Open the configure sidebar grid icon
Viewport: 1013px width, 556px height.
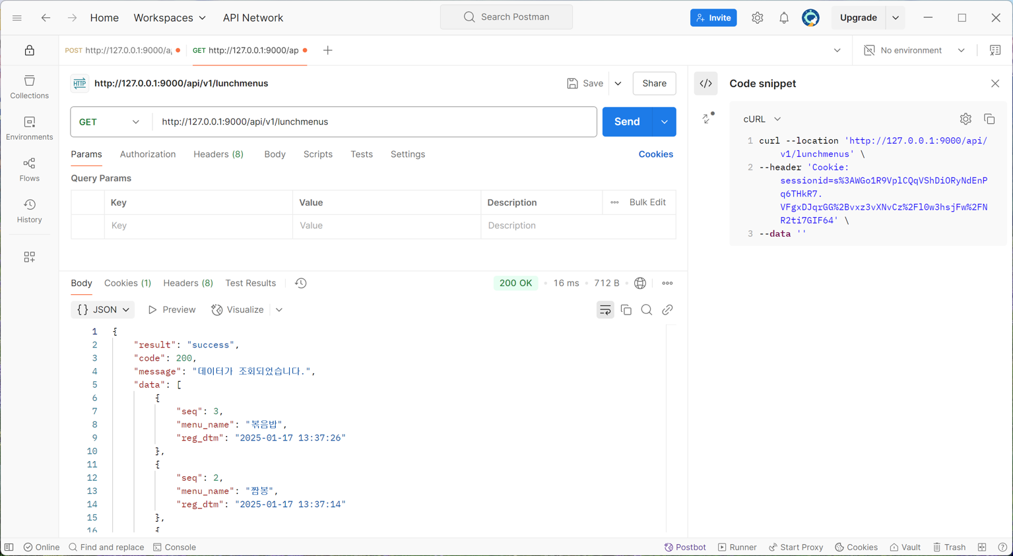pos(30,257)
